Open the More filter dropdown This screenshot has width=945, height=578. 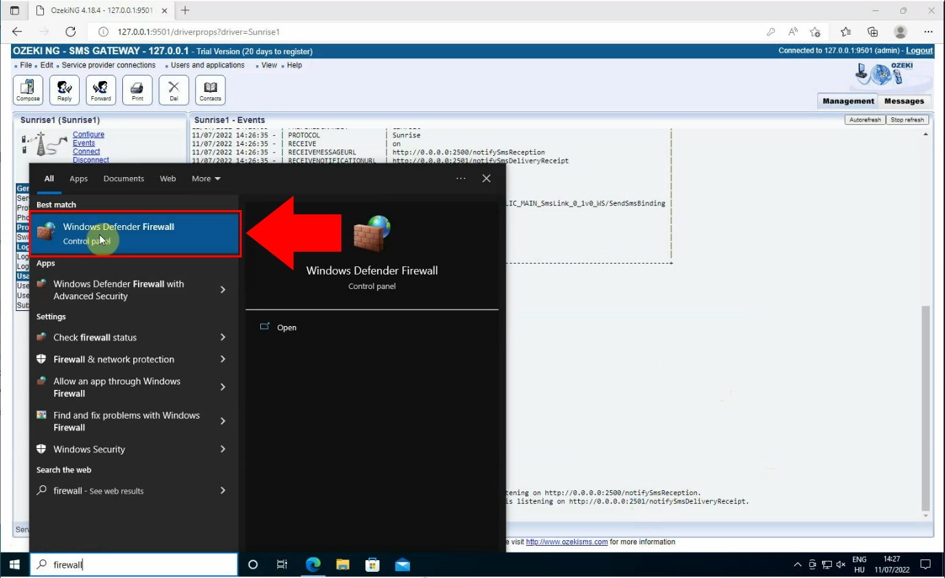206,178
